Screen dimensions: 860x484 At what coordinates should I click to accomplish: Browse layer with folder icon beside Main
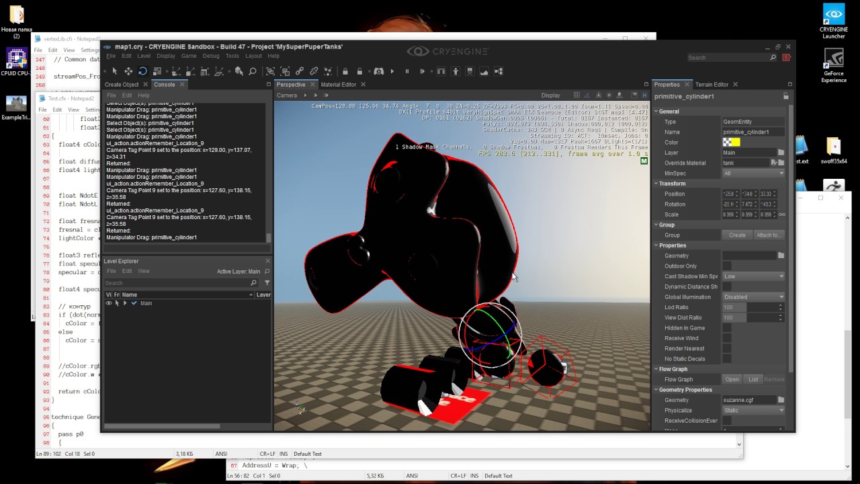pyautogui.click(x=781, y=153)
